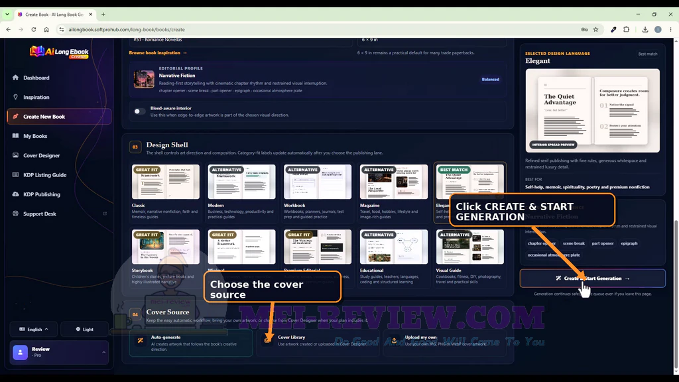Image resolution: width=679 pixels, height=382 pixels.
Task: Open KDP Listing Guide
Action: pos(44,175)
